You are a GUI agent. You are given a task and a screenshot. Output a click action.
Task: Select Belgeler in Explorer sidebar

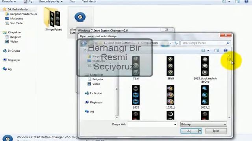tap(13, 37)
